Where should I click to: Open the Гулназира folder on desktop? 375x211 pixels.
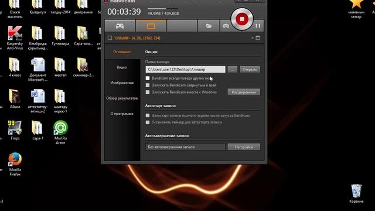tap(60, 36)
